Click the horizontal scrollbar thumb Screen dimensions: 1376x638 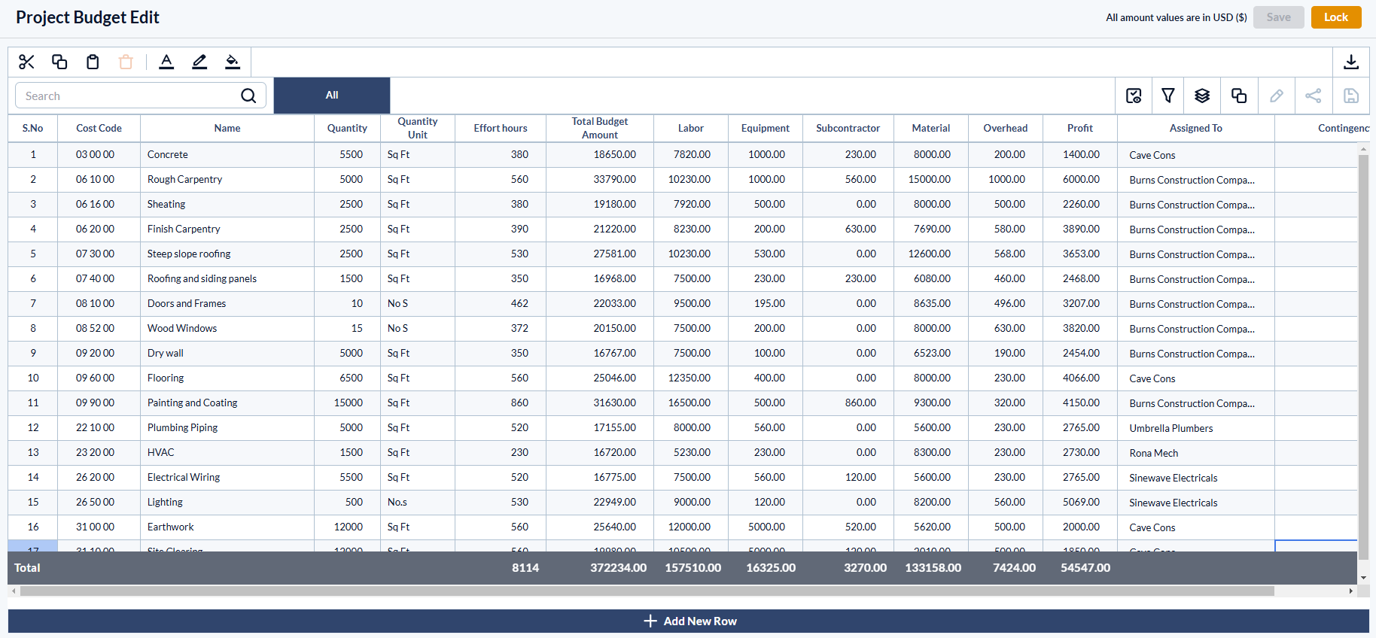(647, 591)
